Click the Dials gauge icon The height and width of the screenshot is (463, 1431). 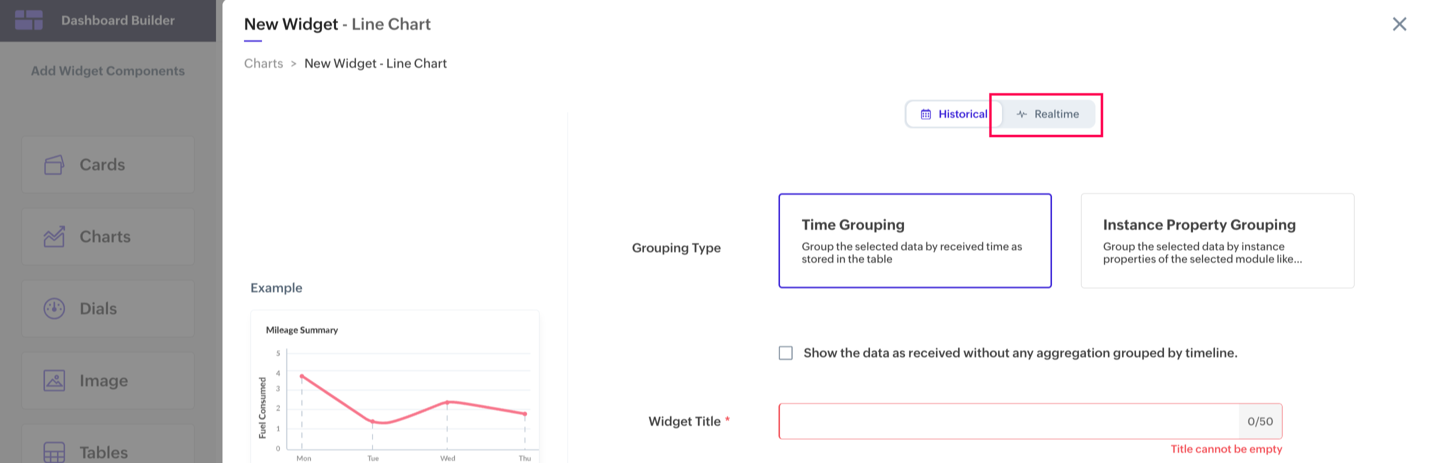tap(54, 308)
